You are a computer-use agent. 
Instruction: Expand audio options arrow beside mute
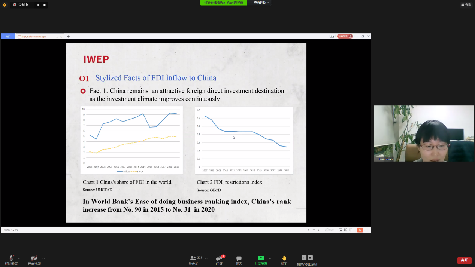click(x=19, y=258)
